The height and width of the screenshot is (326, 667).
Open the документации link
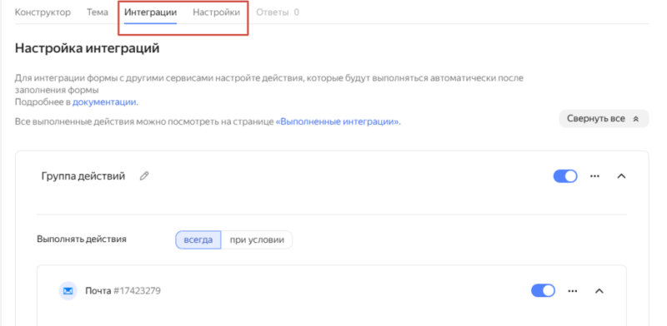[104, 102]
